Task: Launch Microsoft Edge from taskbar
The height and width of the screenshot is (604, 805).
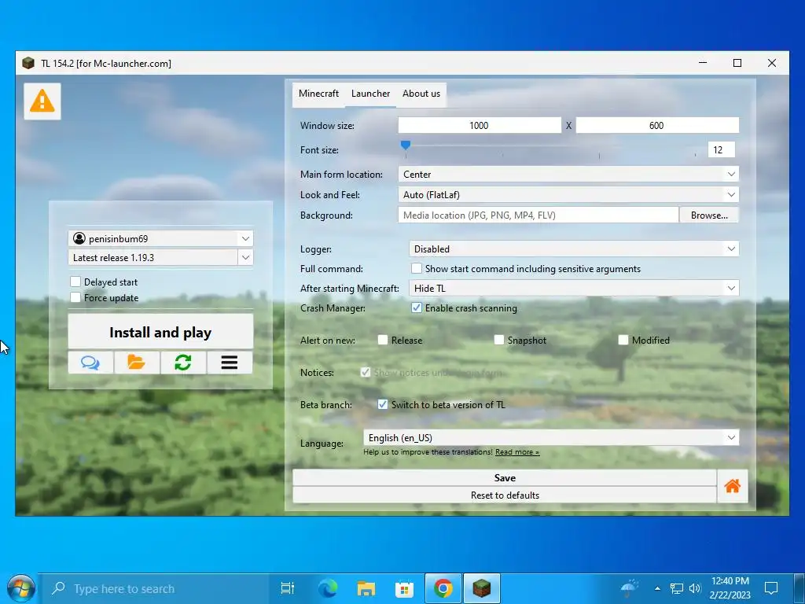Action: [328, 588]
